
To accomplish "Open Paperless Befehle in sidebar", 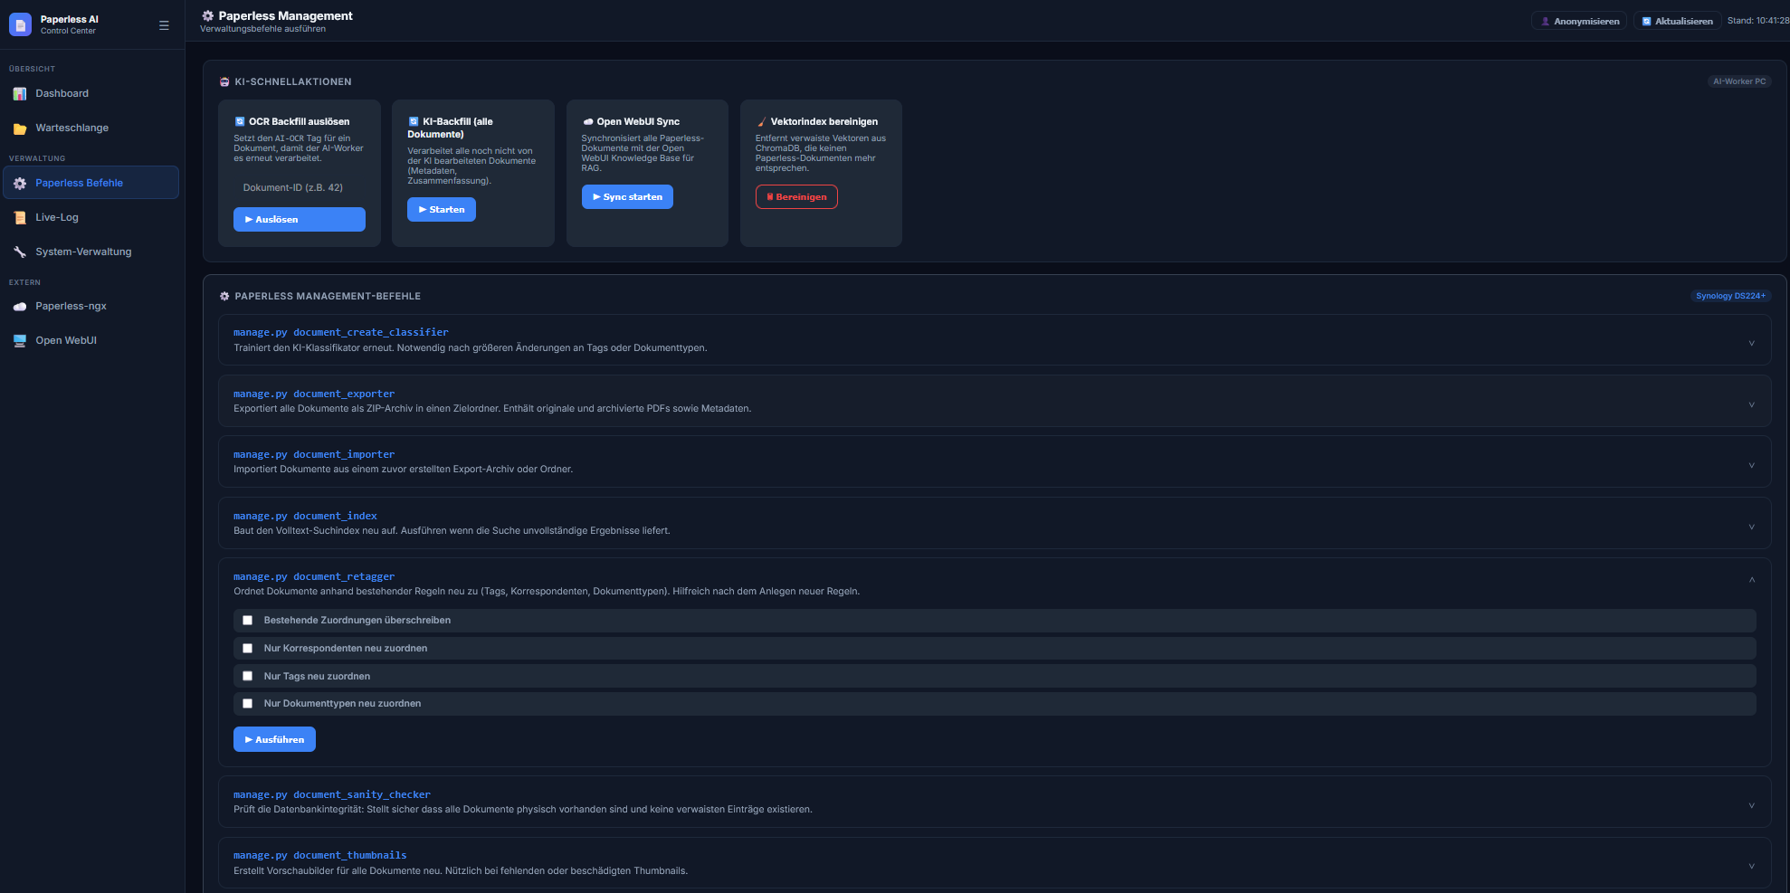I will [x=79, y=183].
